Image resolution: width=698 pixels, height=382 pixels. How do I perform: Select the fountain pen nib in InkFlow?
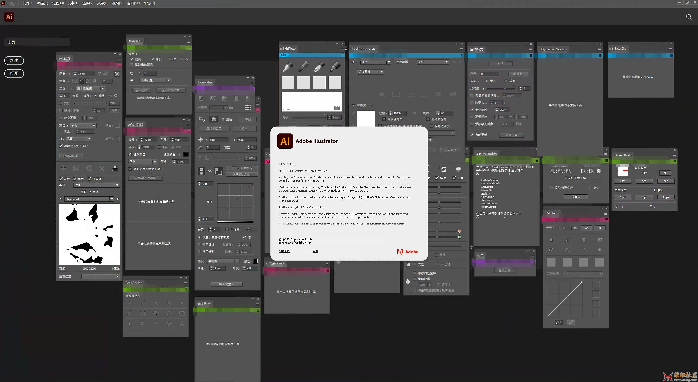pyautogui.click(x=319, y=67)
